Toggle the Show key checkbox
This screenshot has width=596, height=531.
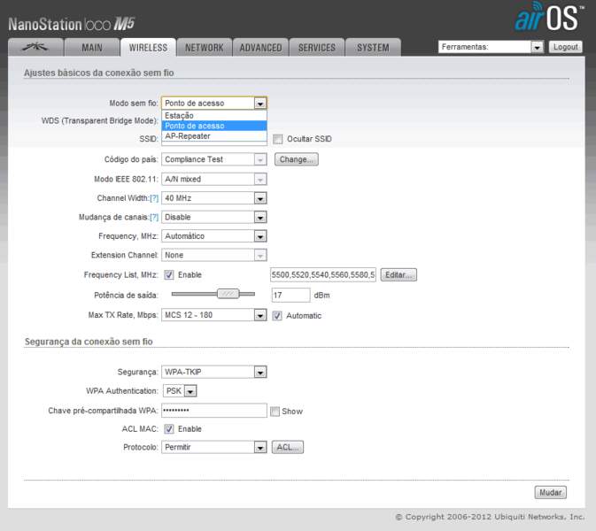coord(275,412)
